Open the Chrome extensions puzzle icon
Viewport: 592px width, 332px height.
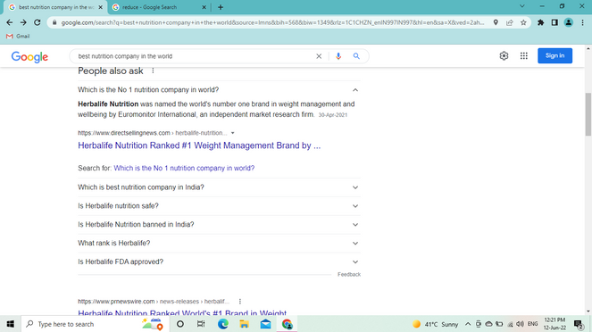pos(540,22)
